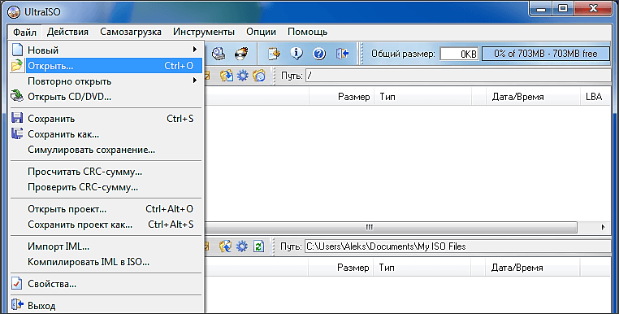619x314 pixels.
Task: Open Свойства... from the File menu
Action: click(x=106, y=284)
